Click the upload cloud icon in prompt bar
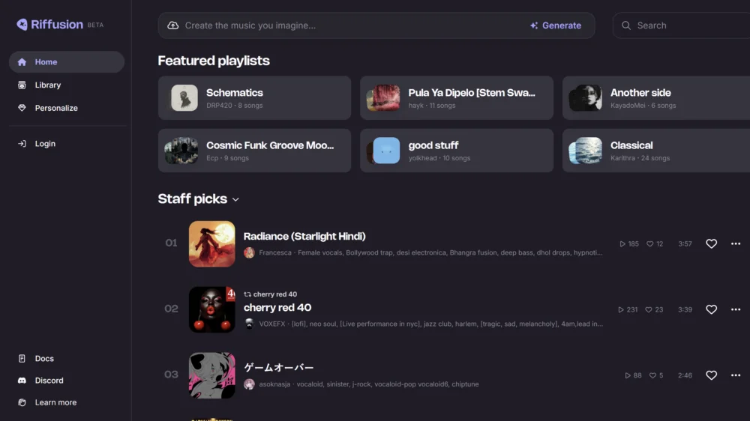 pos(173,25)
